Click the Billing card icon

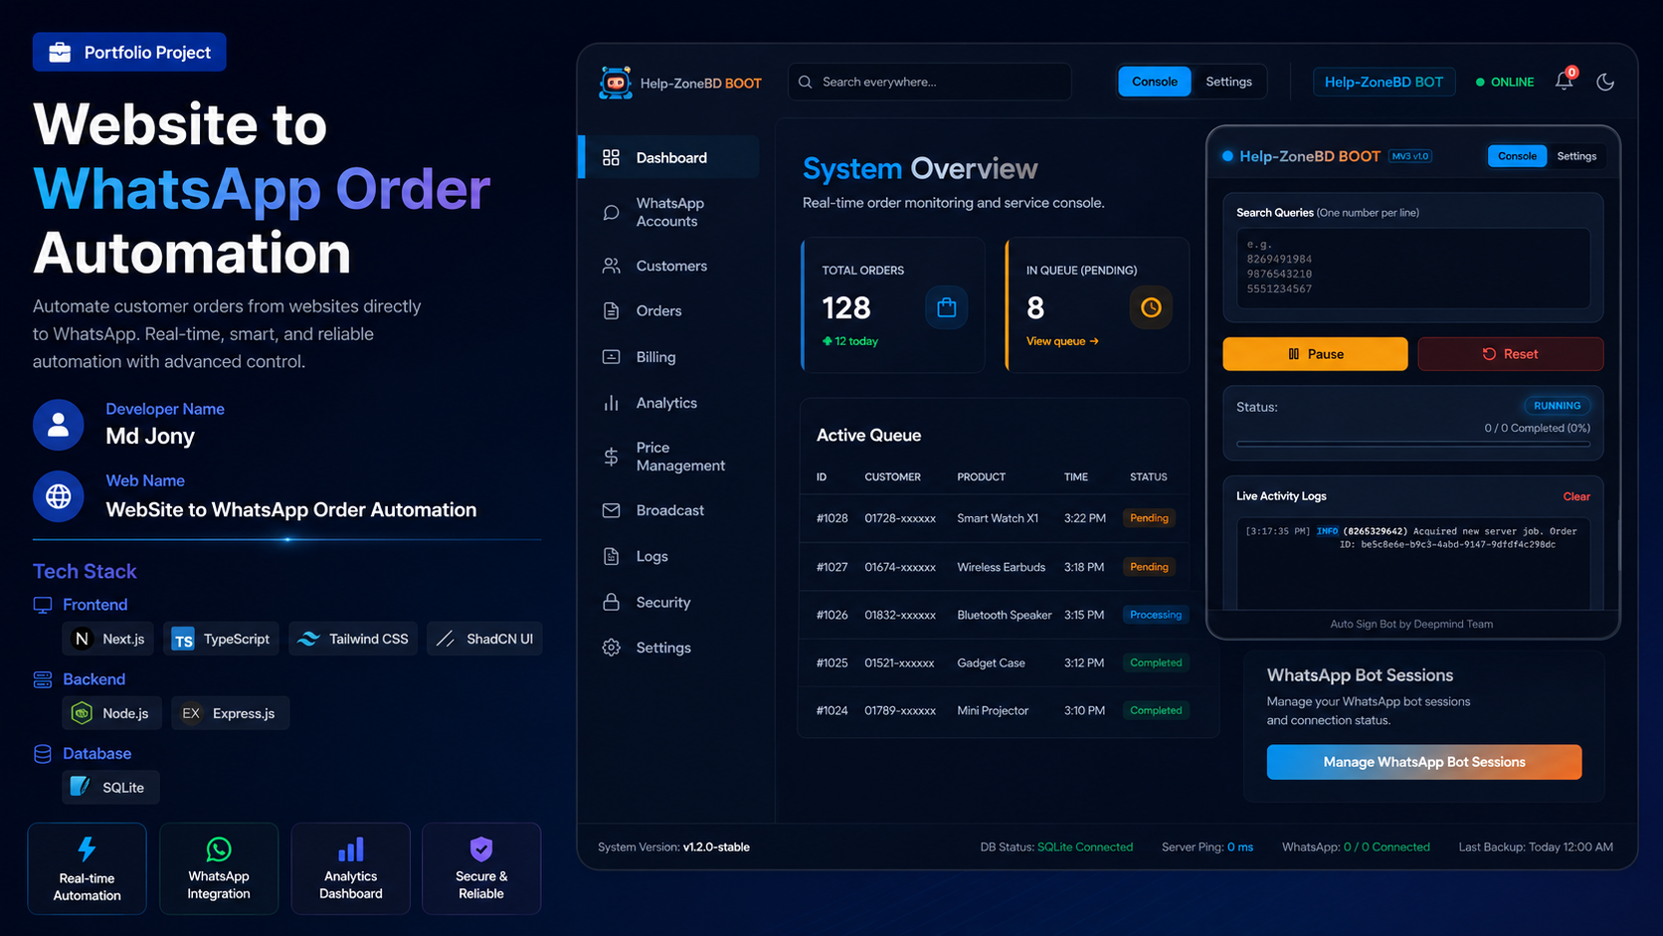pyautogui.click(x=611, y=356)
